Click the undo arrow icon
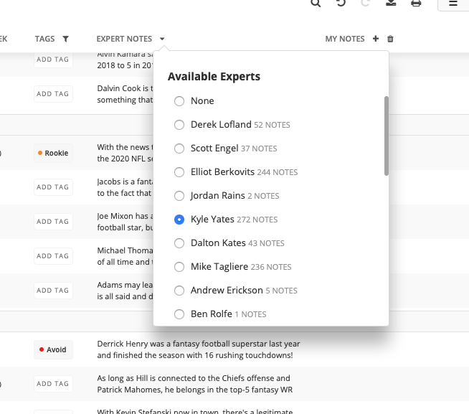 click(341, 3)
